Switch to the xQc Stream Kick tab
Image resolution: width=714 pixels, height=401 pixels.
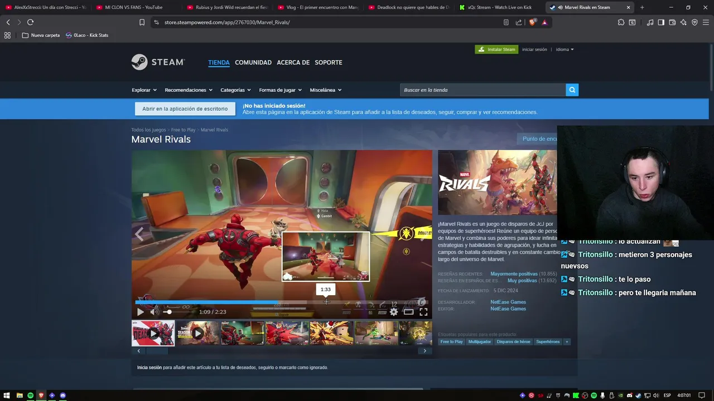(x=499, y=7)
